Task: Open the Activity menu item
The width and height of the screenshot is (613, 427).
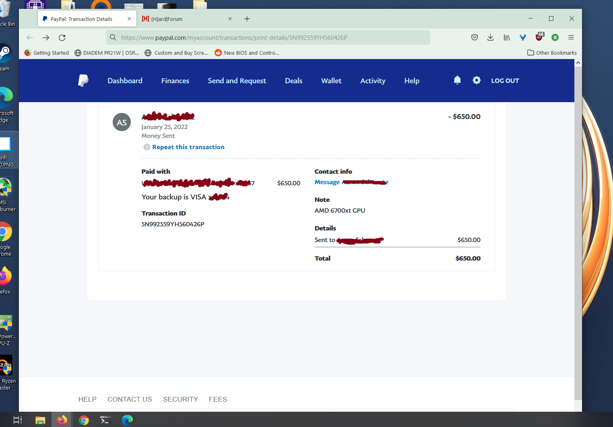Action: click(x=373, y=81)
